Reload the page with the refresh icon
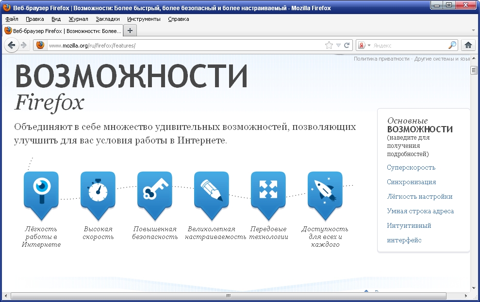The image size is (480, 302). (x=347, y=45)
